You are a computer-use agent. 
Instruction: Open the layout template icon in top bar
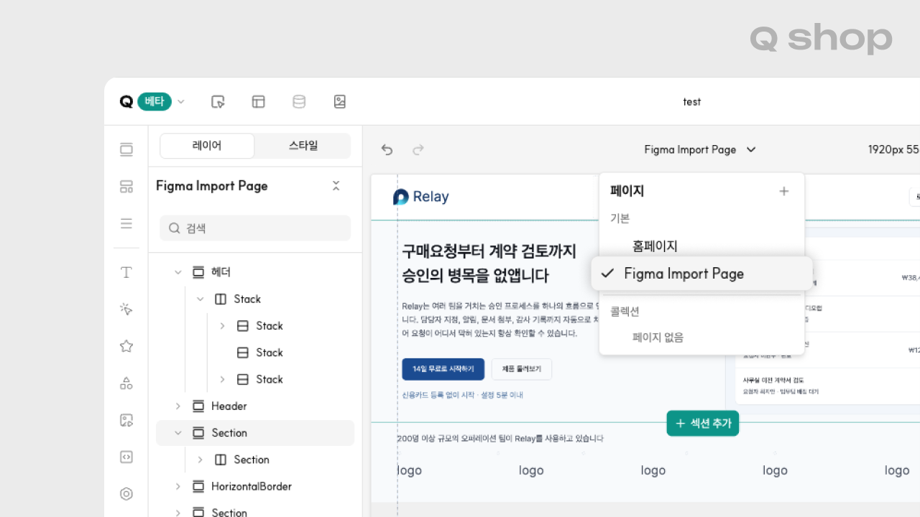point(259,102)
